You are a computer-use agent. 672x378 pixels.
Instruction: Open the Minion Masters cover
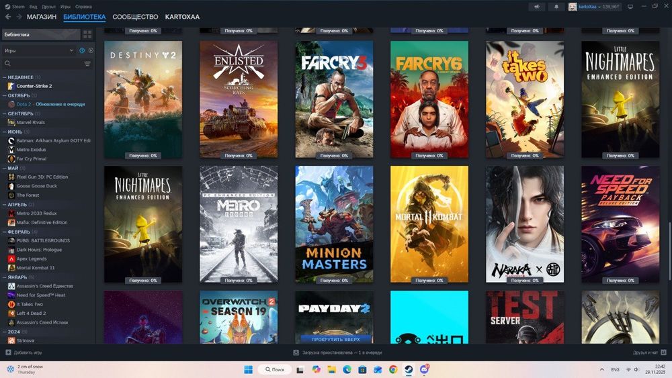334,224
